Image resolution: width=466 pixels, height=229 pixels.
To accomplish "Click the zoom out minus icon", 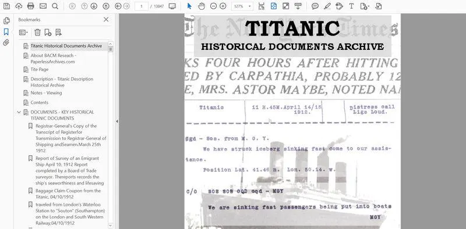I will [213, 6].
